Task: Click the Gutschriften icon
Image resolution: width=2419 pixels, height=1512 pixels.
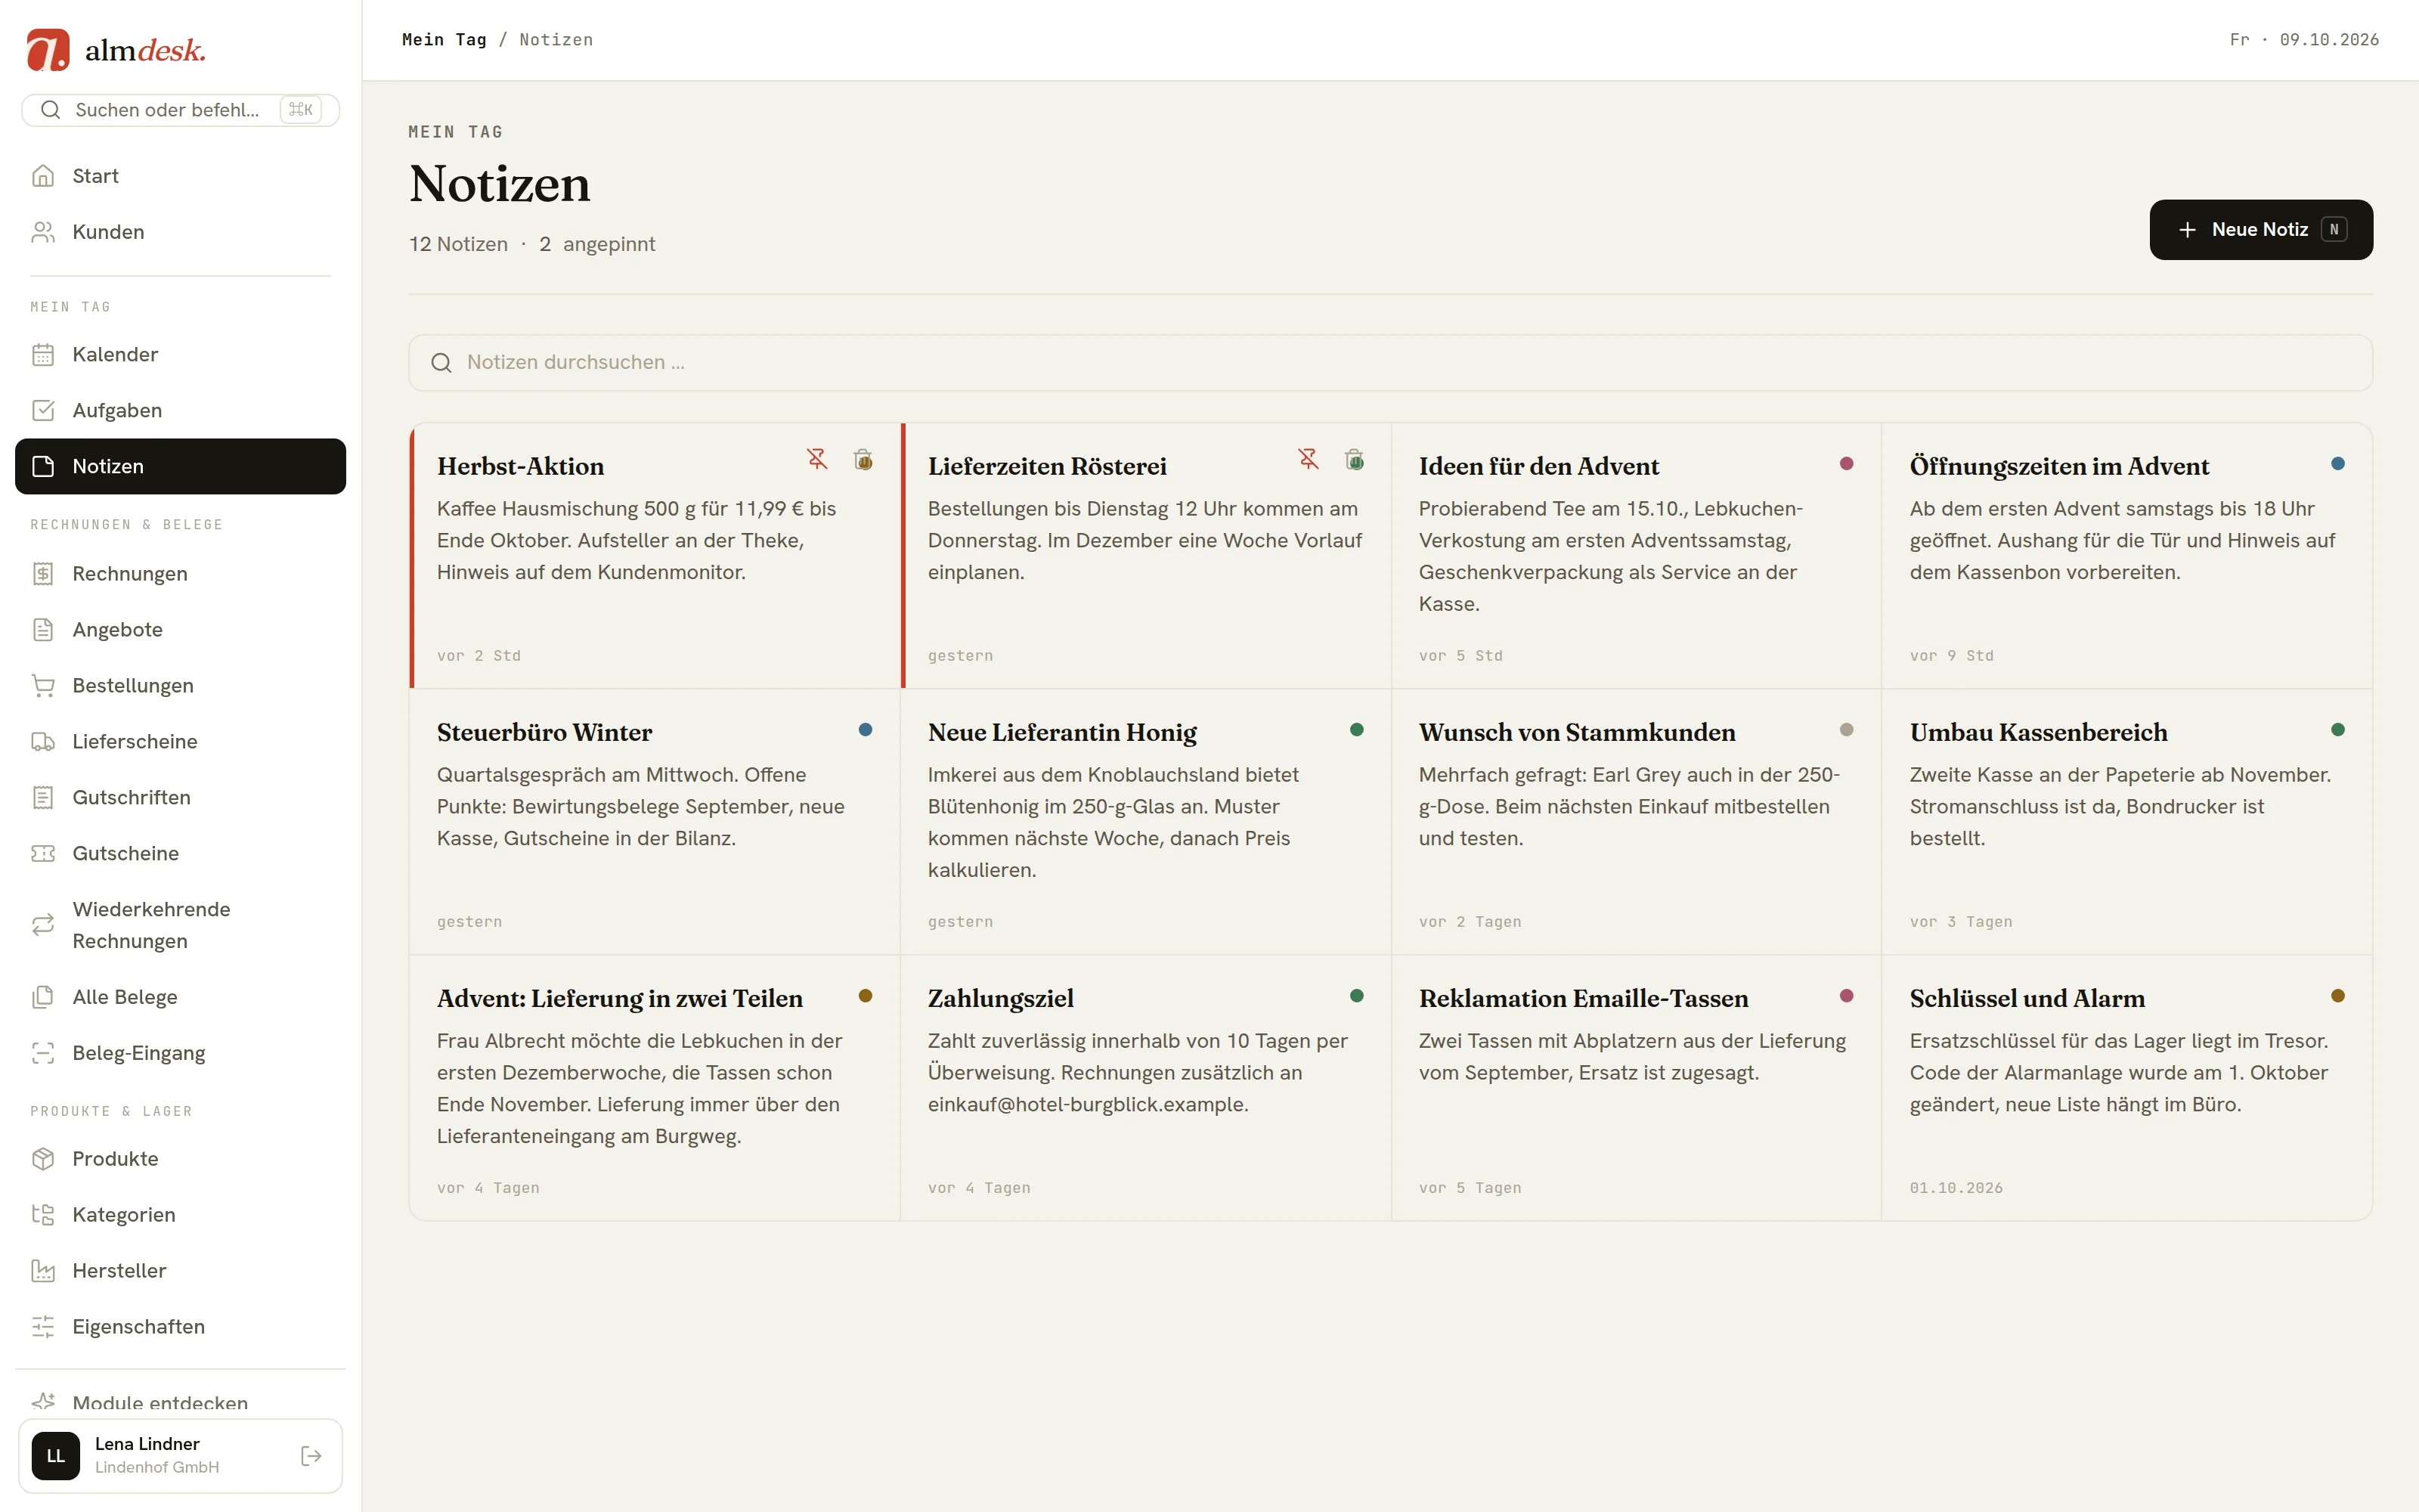Action: pos(43,797)
